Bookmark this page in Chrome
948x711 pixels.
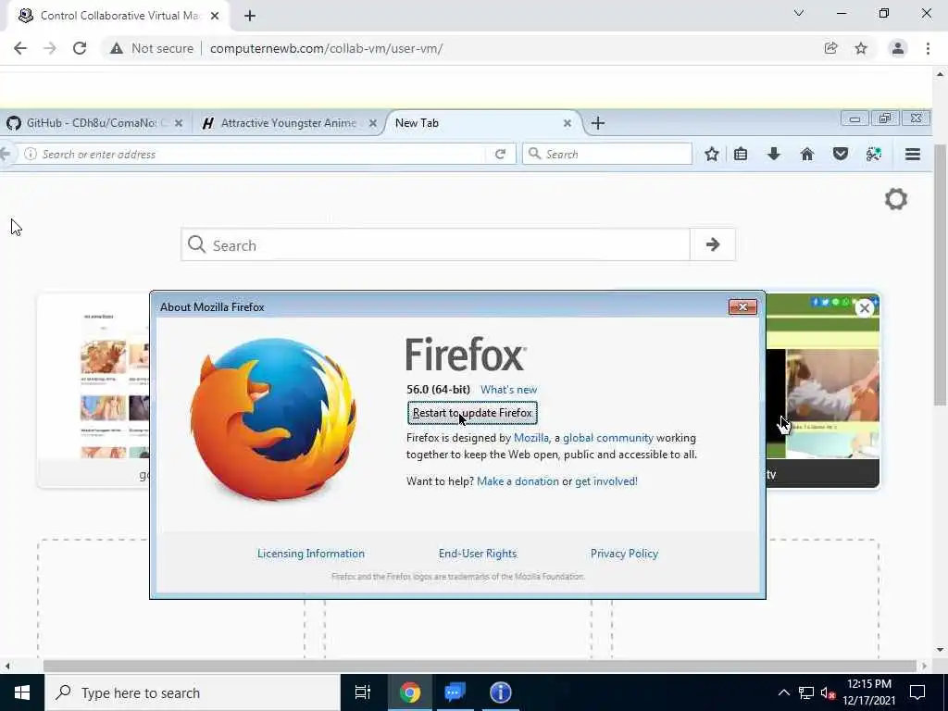[x=861, y=48]
